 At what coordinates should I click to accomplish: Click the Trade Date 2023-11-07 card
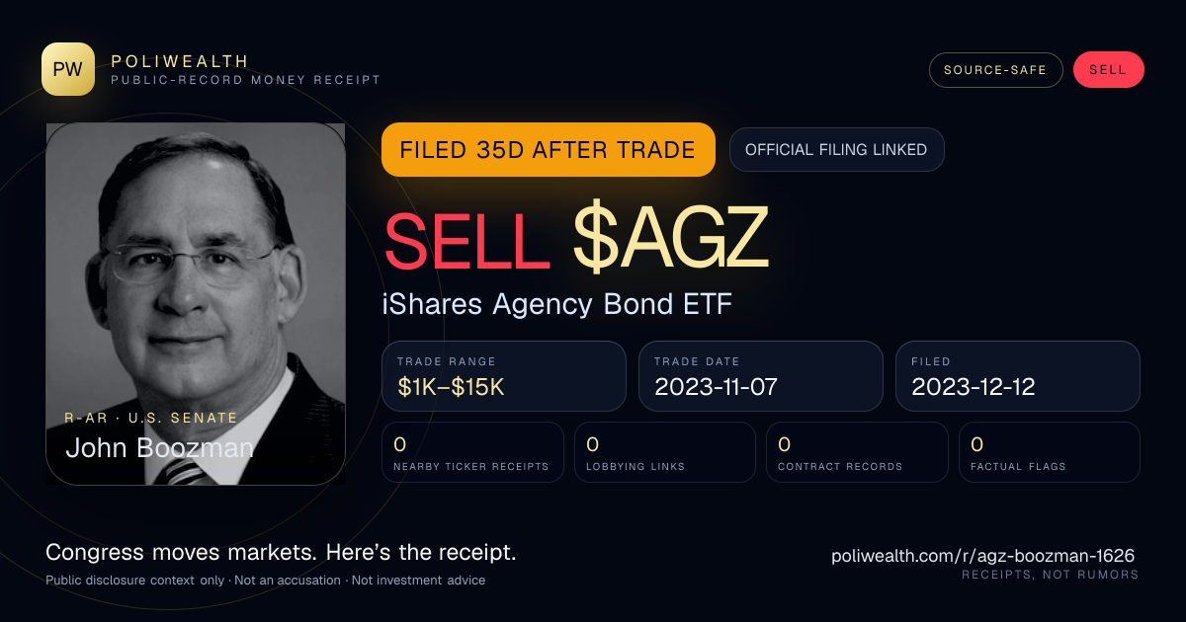coord(761,376)
